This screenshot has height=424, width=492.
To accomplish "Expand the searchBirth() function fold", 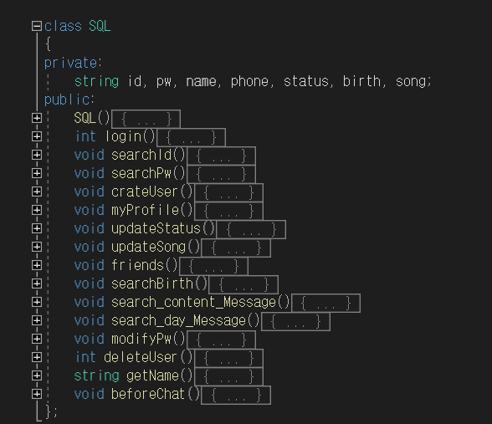I will (37, 284).
